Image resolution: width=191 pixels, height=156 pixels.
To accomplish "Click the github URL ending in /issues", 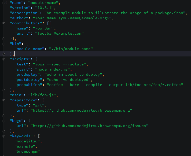I will [89, 126].
